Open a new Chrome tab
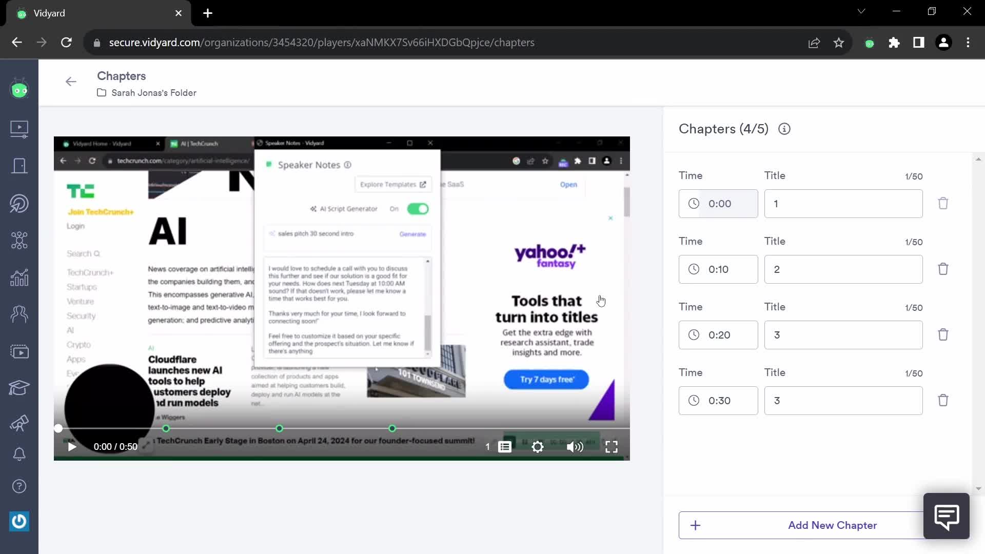Screen dimensions: 985x554 208,13
